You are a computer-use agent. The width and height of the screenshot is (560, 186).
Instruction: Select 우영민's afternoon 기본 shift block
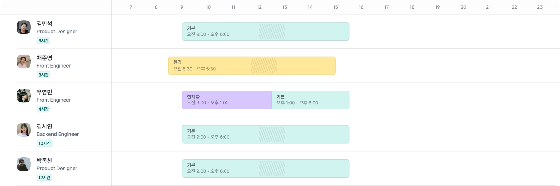310,100
